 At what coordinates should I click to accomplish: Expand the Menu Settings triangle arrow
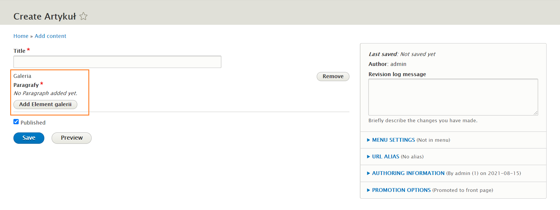368,140
